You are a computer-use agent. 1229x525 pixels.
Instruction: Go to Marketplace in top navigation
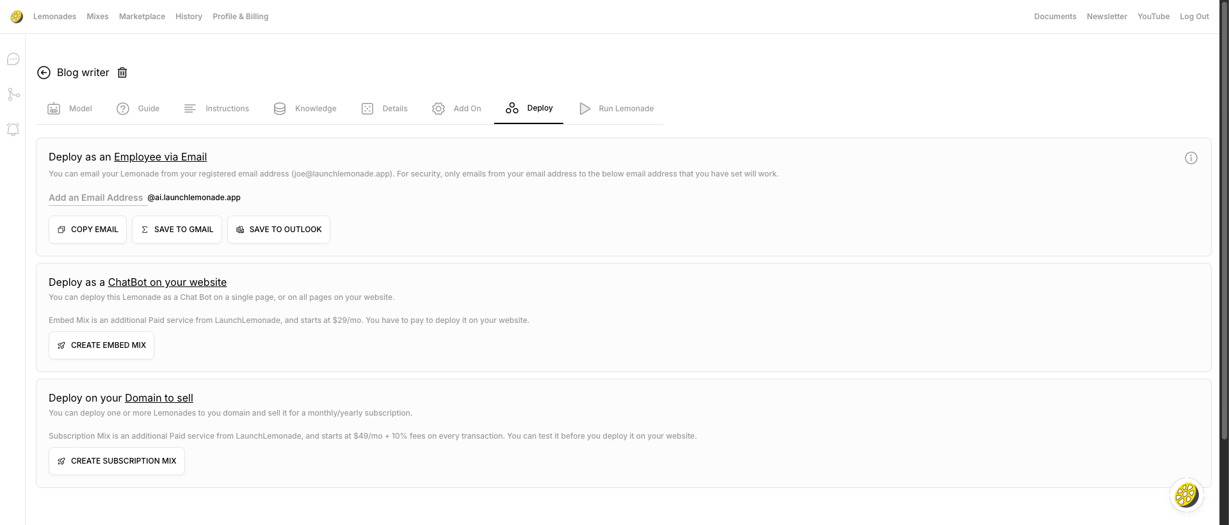142,17
